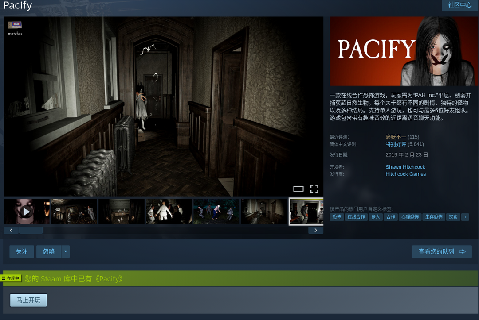Click the thumbnail strip scrollbar handle
Viewport: 479px width, 320px height.
pos(31,231)
